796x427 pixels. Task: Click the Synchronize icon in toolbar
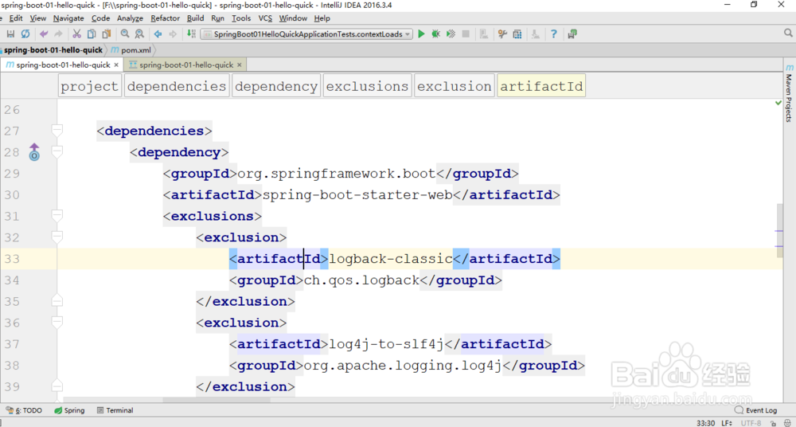point(25,34)
